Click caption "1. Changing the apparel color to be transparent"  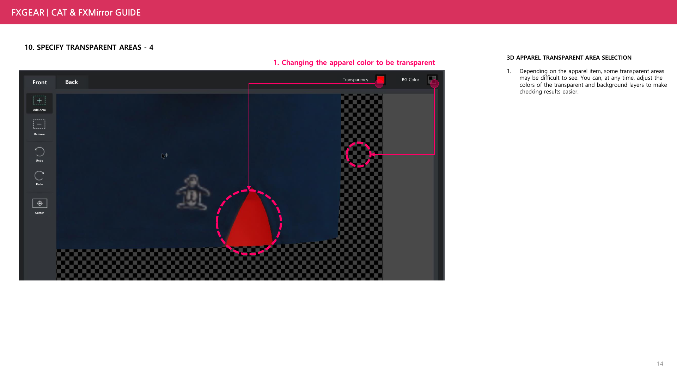tap(354, 62)
